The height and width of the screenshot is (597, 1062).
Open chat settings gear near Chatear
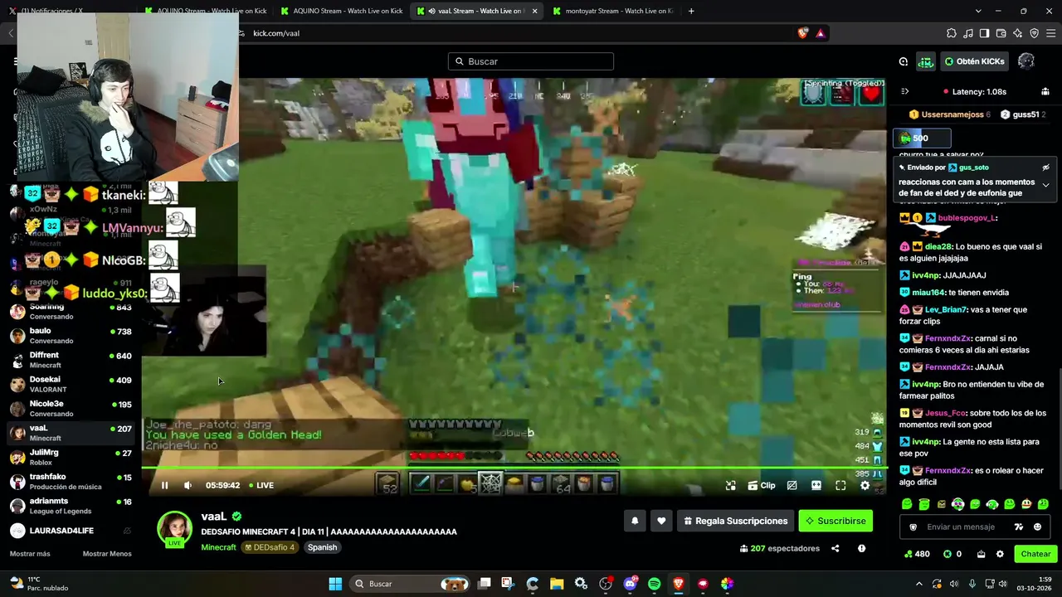[x=1000, y=554]
